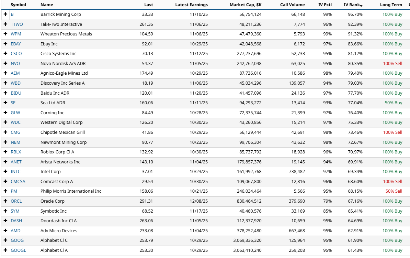Click the plus icon beside DASH
This screenshot has width=410, height=258.
pos(5,221)
